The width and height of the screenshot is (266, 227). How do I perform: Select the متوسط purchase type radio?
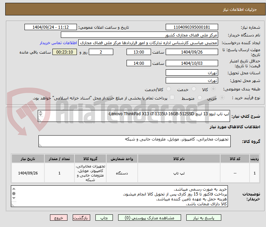point(200,98)
